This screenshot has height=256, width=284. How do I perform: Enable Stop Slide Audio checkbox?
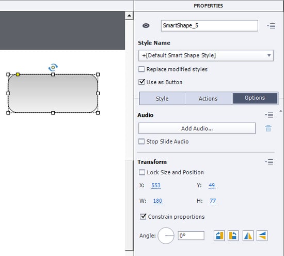141,141
